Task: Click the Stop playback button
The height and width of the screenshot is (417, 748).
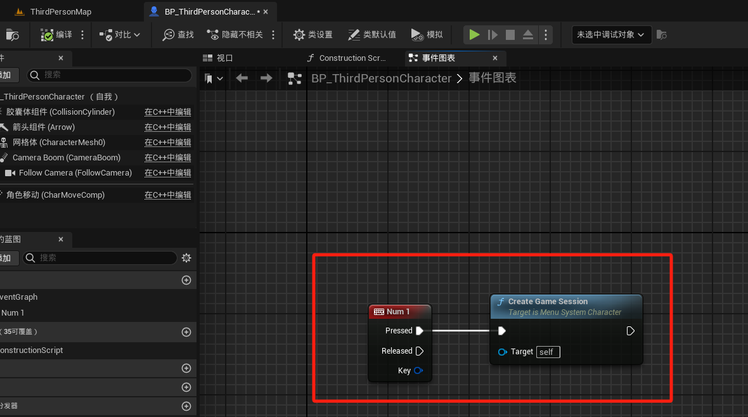Action: (x=510, y=35)
